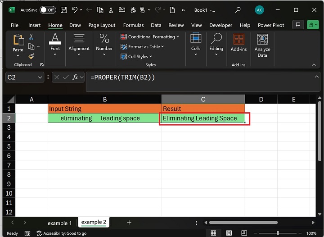324x237 pixels.
Task: Click the Format Painter brush icon
Action: coord(31,56)
